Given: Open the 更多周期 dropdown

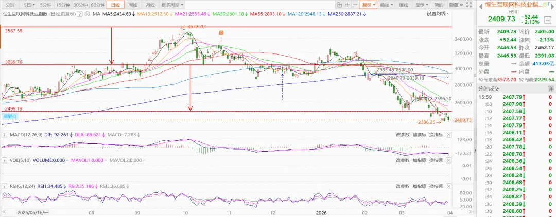Looking at the screenshot, I should [x=172, y=5].
